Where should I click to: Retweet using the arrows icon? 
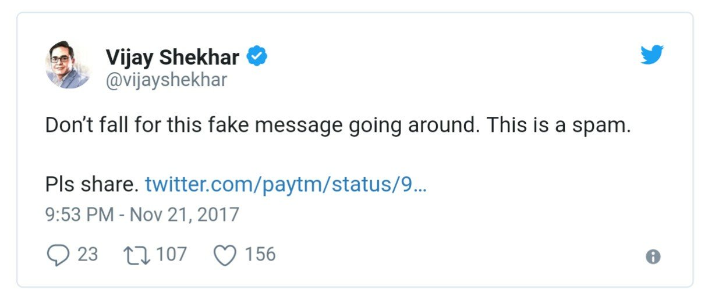pyautogui.click(x=137, y=255)
